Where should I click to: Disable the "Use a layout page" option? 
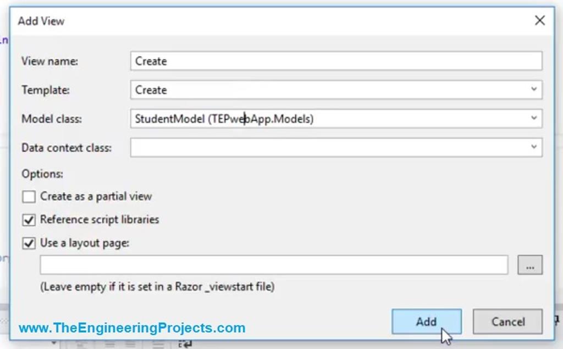(x=29, y=242)
